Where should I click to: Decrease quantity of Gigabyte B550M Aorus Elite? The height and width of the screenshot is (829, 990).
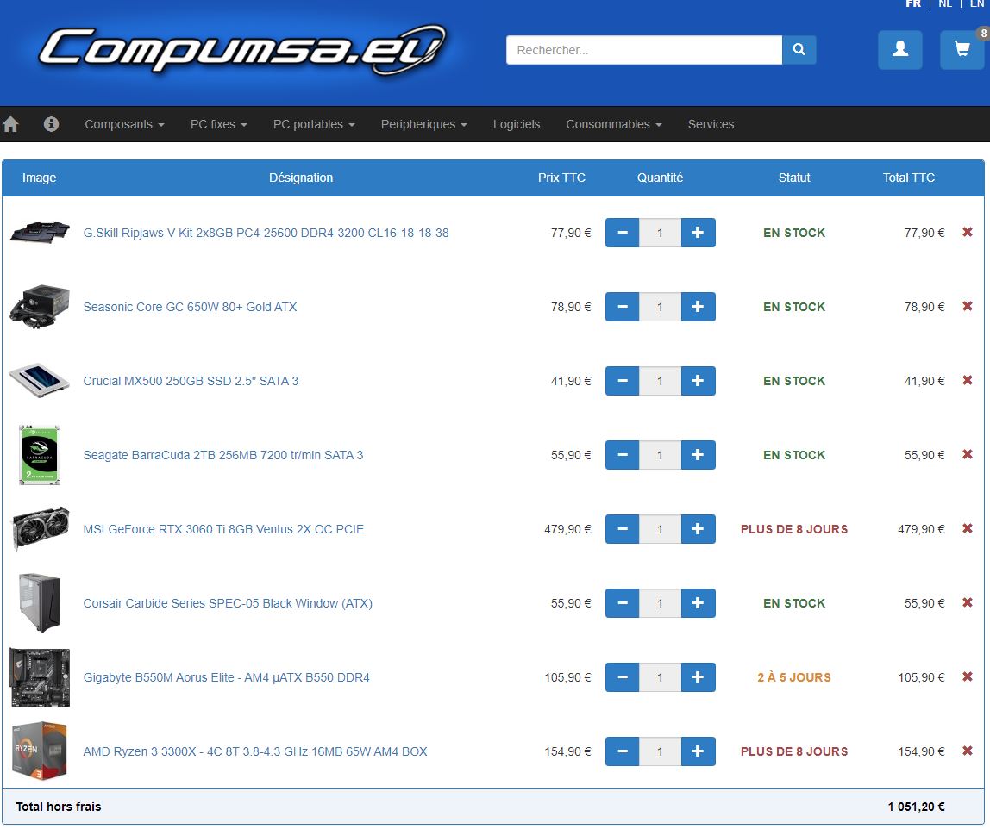[623, 677]
